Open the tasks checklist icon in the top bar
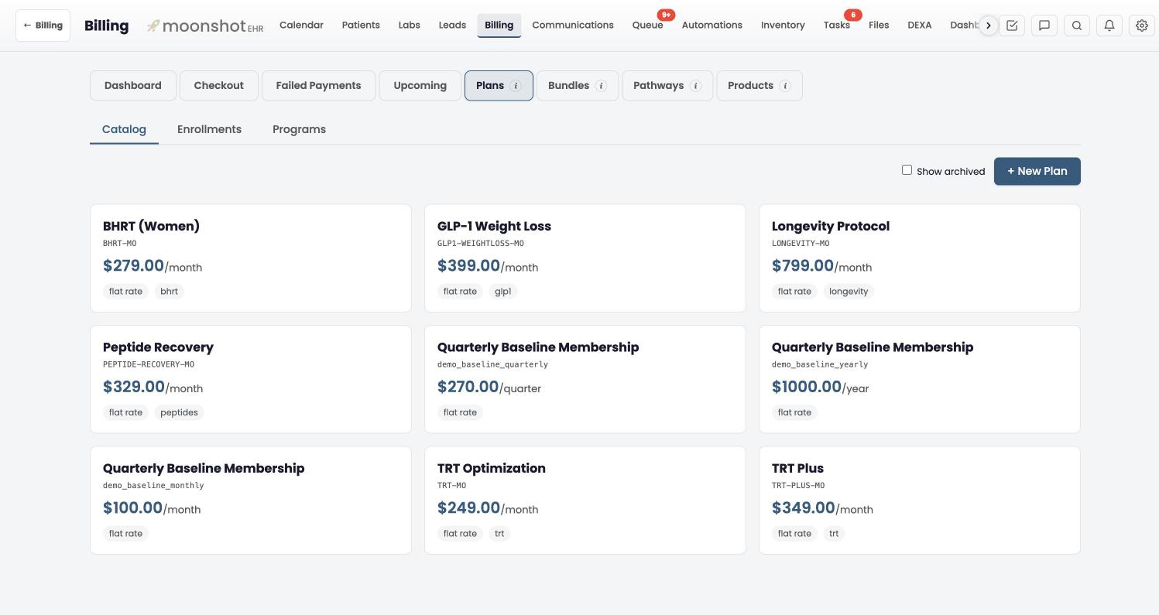 pos(1012,26)
